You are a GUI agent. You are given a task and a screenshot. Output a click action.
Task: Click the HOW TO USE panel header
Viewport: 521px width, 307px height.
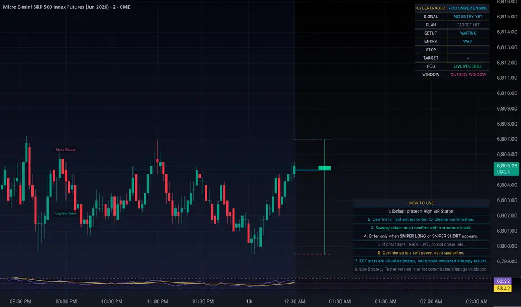(x=421, y=203)
